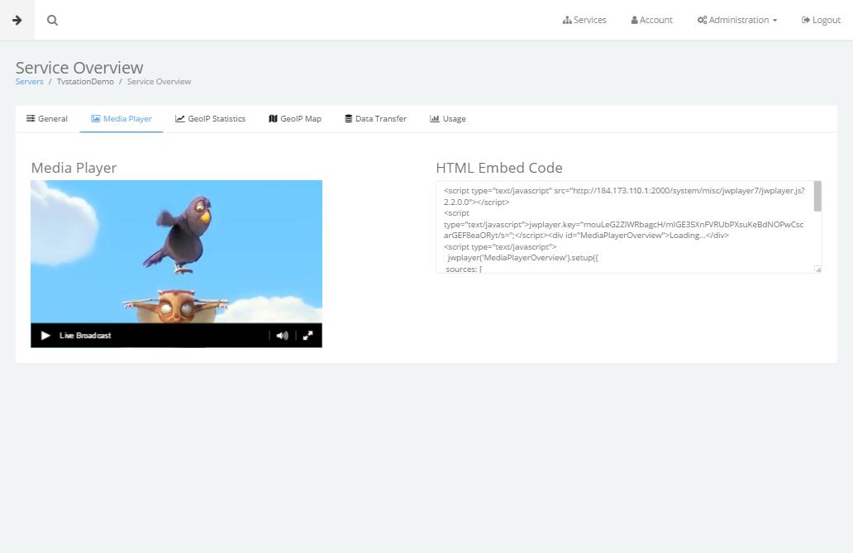Image resolution: width=853 pixels, height=553 pixels.
Task: Open the GeoIP Map tab
Action: tap(295, 119)
